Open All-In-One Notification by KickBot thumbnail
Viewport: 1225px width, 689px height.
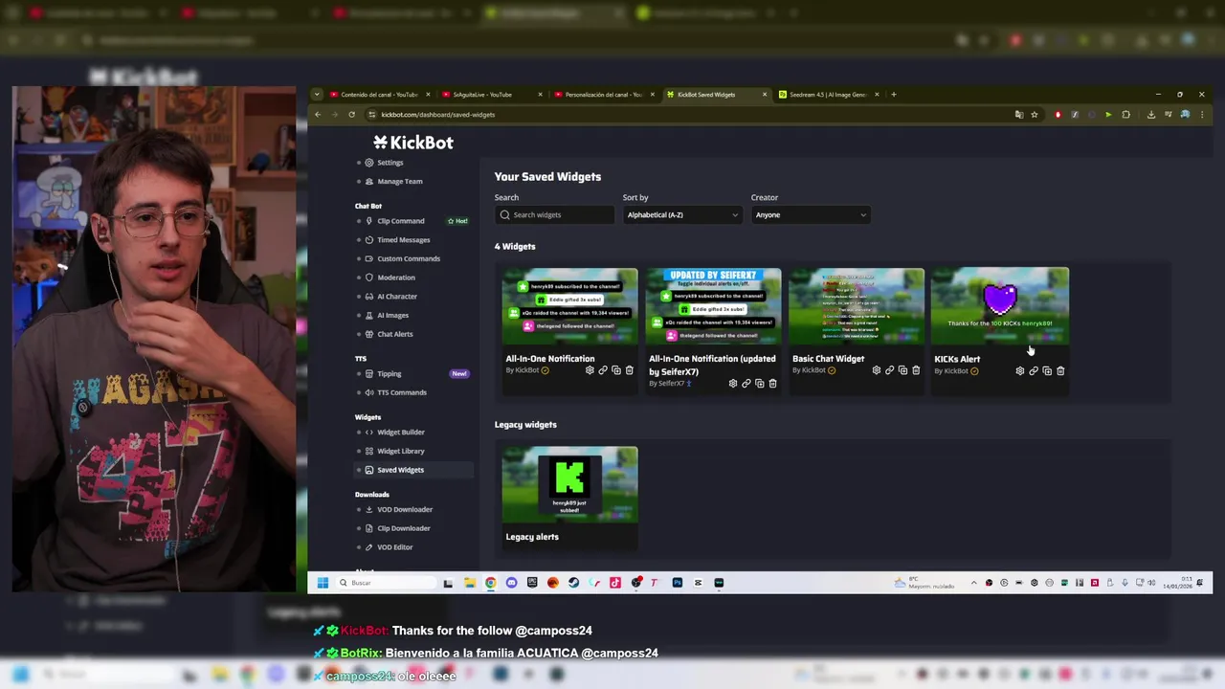569,306
